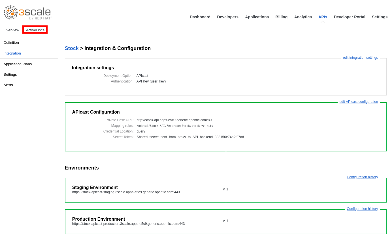Open Alerts in the sidebar
The image size is (392, 239).
point(8,85)
